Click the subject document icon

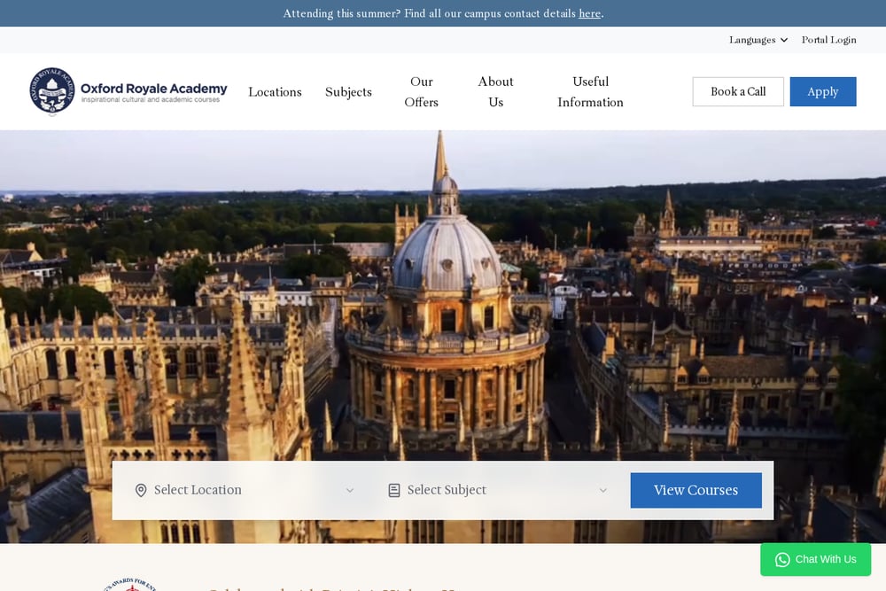[394, 490]
